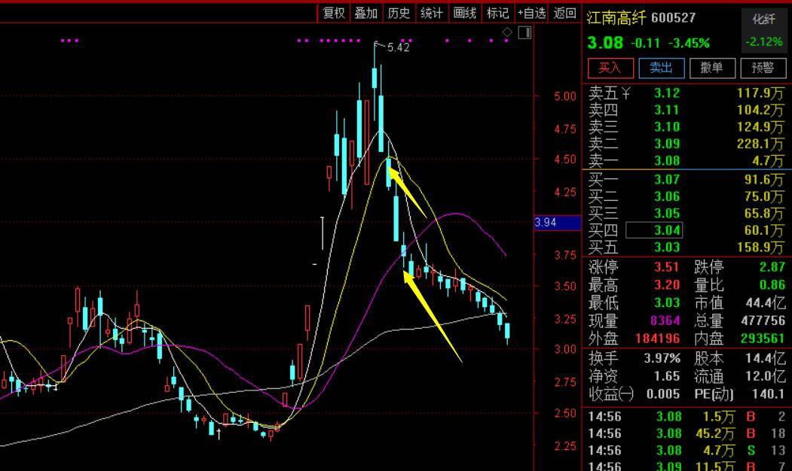The image size is (792, 471).
Task: Select the 3.94 price marker on the axis
Action: [x=558, y=223]
